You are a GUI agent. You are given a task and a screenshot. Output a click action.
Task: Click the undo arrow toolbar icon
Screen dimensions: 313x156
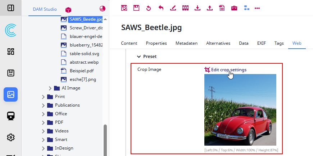(161, 8)
